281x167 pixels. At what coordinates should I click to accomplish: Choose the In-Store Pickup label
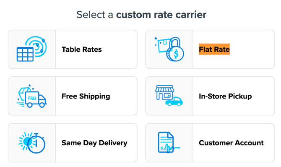pyautogui.click(x=225, y=96)
